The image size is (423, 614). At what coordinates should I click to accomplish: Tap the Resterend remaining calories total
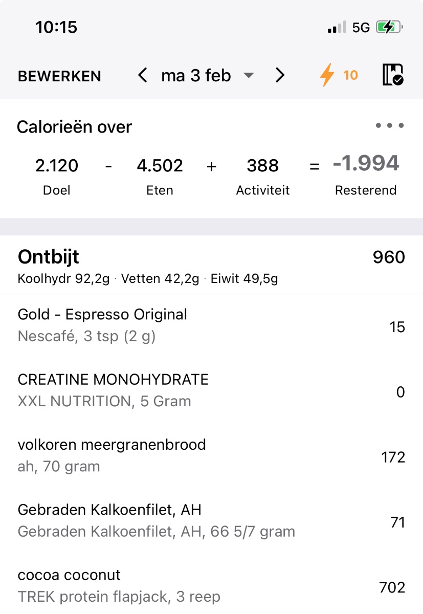tap(366, 164)
